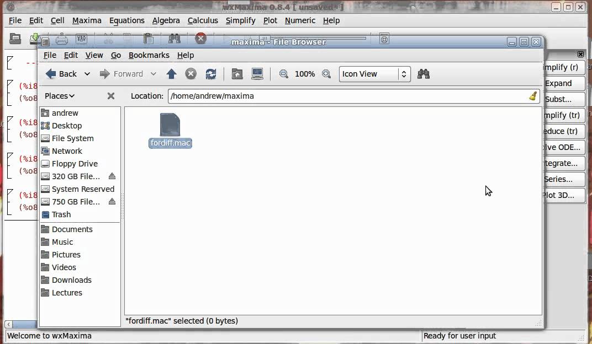Stop loading in File Browser
This screenshot has height=344, width=592.
click(191, 74)
